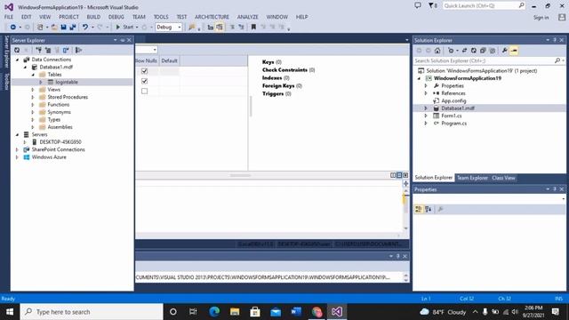This screenshot has width=569, height=320.
Task: Select the horizontal split layout in designer pane
Action: coord(399,175)
